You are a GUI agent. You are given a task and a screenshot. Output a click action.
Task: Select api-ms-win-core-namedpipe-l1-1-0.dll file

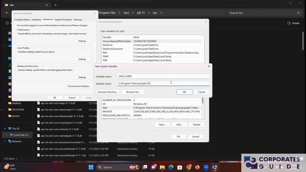[x=61, y=136]
